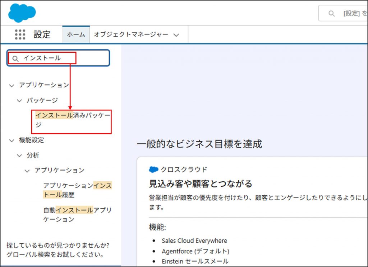
Task: Click the Salesforce cloud logo
Action: [22, 13]
